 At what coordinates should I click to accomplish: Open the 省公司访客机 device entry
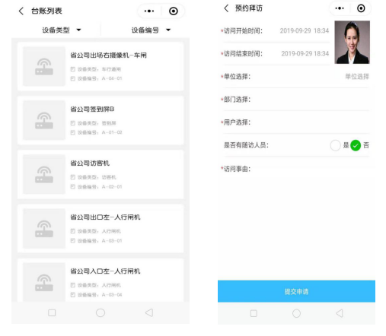(x=100, y=174)
